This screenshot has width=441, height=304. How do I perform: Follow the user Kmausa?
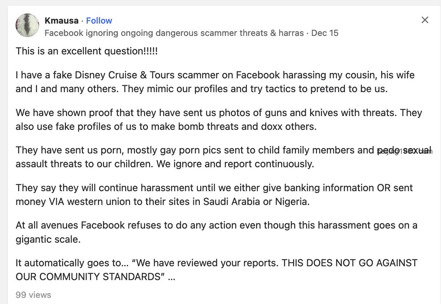(99, 21)
